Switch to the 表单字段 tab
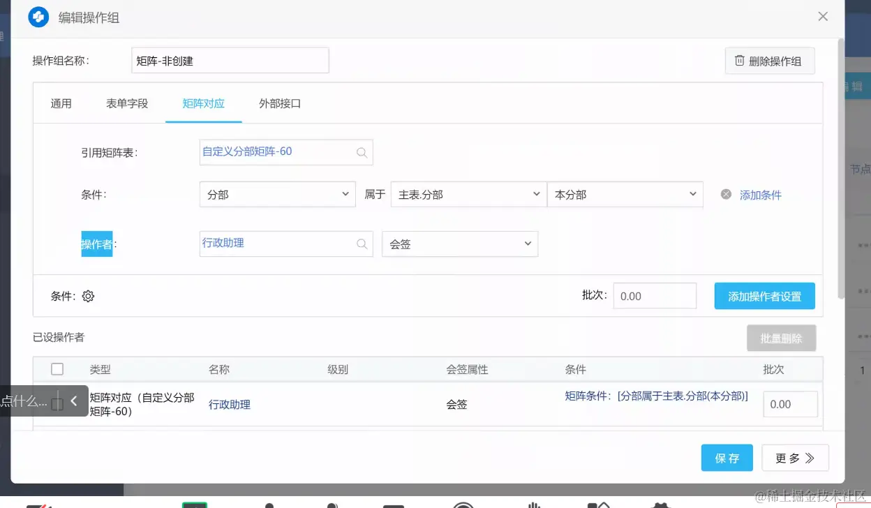The height and width of the screenshot is (508, 871). click(127, 103)
